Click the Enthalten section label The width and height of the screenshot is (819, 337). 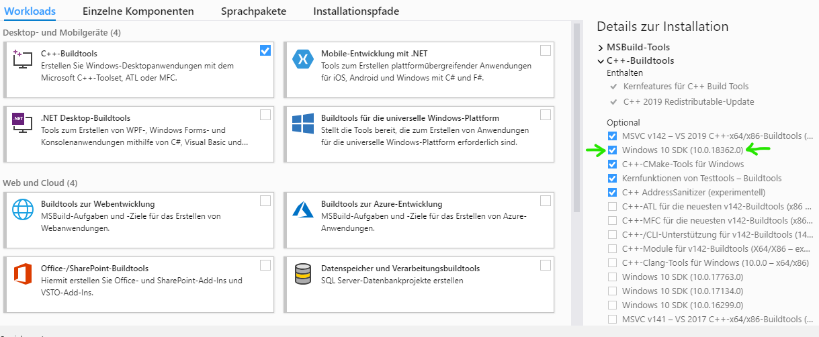coord(625,73)
